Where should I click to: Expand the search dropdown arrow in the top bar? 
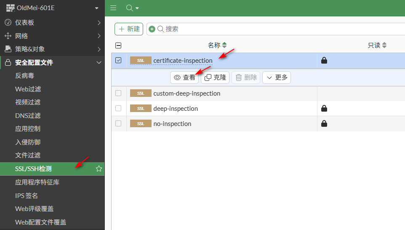pos(137,8)
